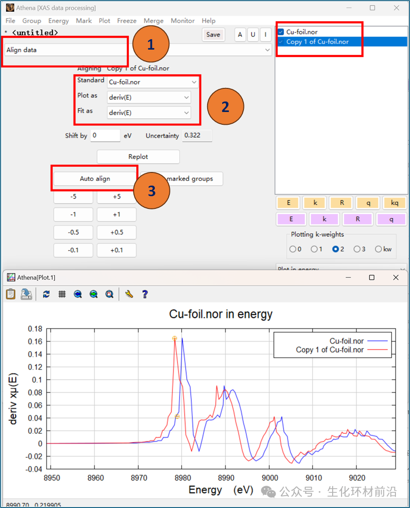410x508 pixels.
Task: Click the Uncertainty value field
Action: pyautogui.click(x=197, y=136)
